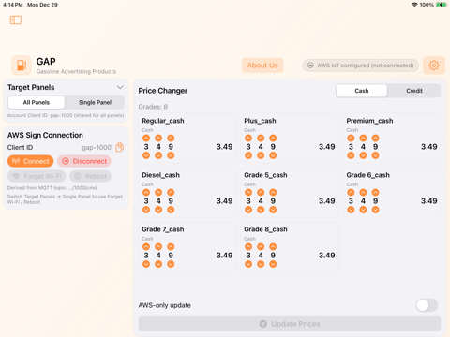The image size is (450, 337).
Task: Decrease middle digit of Diesel_cash price
Action: click(158, 210)
